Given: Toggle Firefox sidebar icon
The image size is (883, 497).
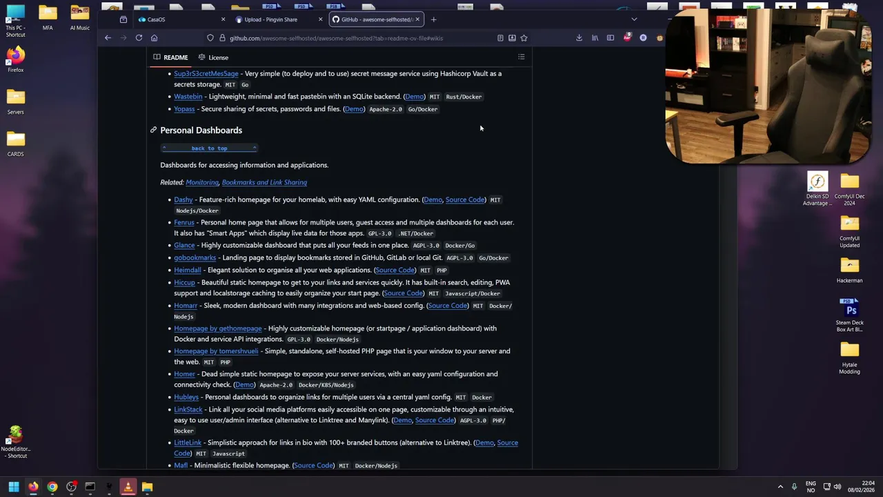Looking at the screenshot, I should (611, 38).
